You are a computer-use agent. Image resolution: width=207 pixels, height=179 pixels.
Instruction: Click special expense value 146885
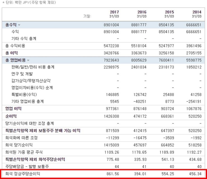[x=112, y=95]
